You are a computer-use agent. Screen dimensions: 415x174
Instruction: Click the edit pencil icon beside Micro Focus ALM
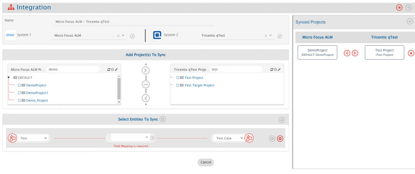tap(132, 36)
